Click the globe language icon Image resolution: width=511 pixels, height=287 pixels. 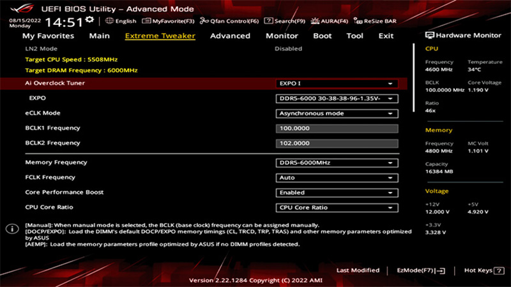[109, 21]
